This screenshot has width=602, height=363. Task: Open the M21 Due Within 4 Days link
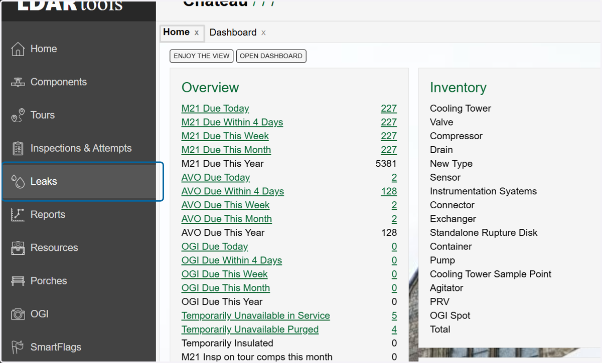(x=232, y=122)
